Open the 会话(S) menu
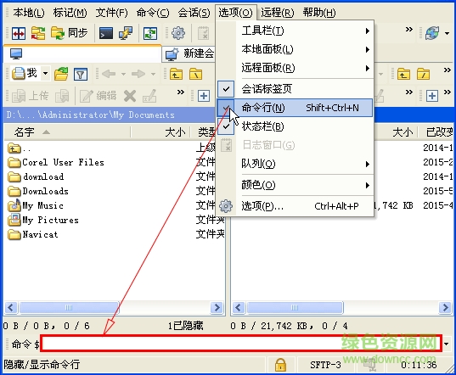The width and height of the screenshot is (456, 375). pyautogui.click(x=194, y=13)
